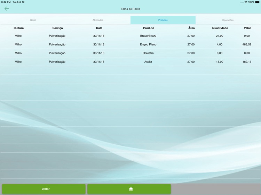
Task: Open the Atividades tab
Action: [x=98, y=20]
